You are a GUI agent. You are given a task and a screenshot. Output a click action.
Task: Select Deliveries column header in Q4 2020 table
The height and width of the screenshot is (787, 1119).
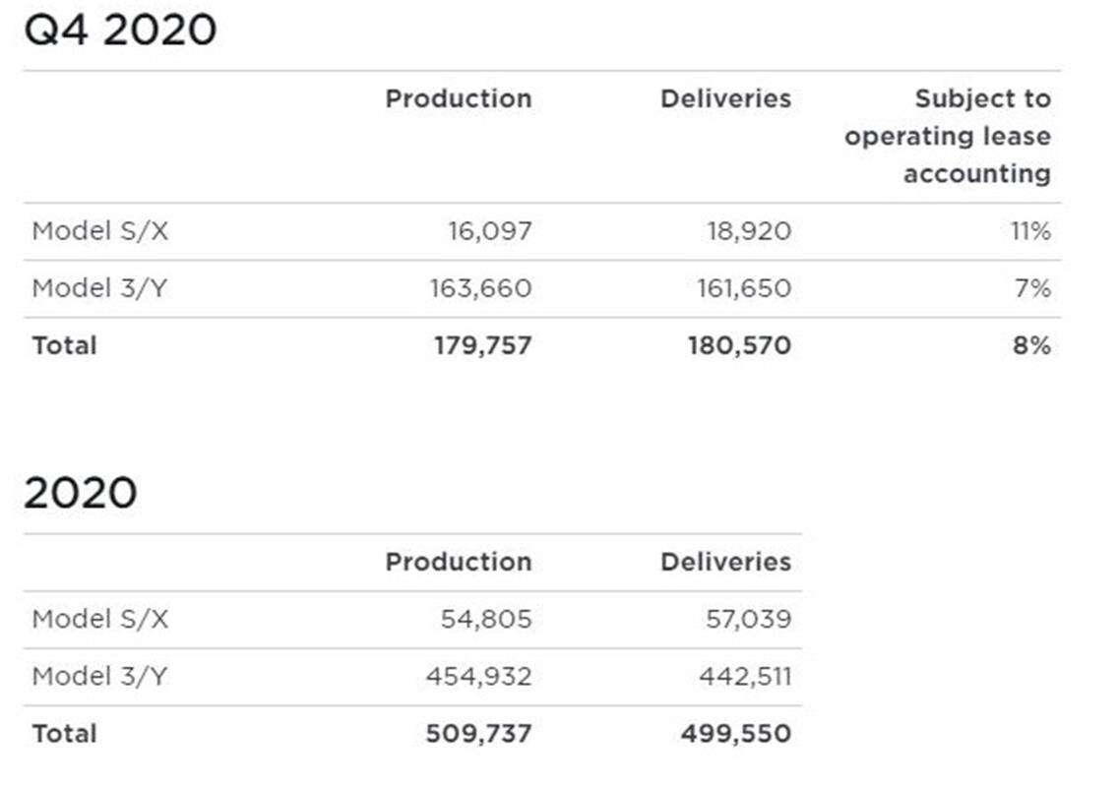click(x=725, y=98)
